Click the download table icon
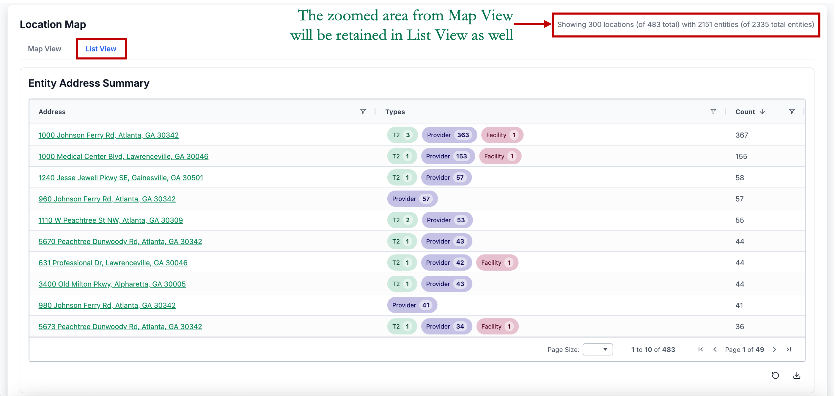835x396 pixels. [x=796, y=375]
